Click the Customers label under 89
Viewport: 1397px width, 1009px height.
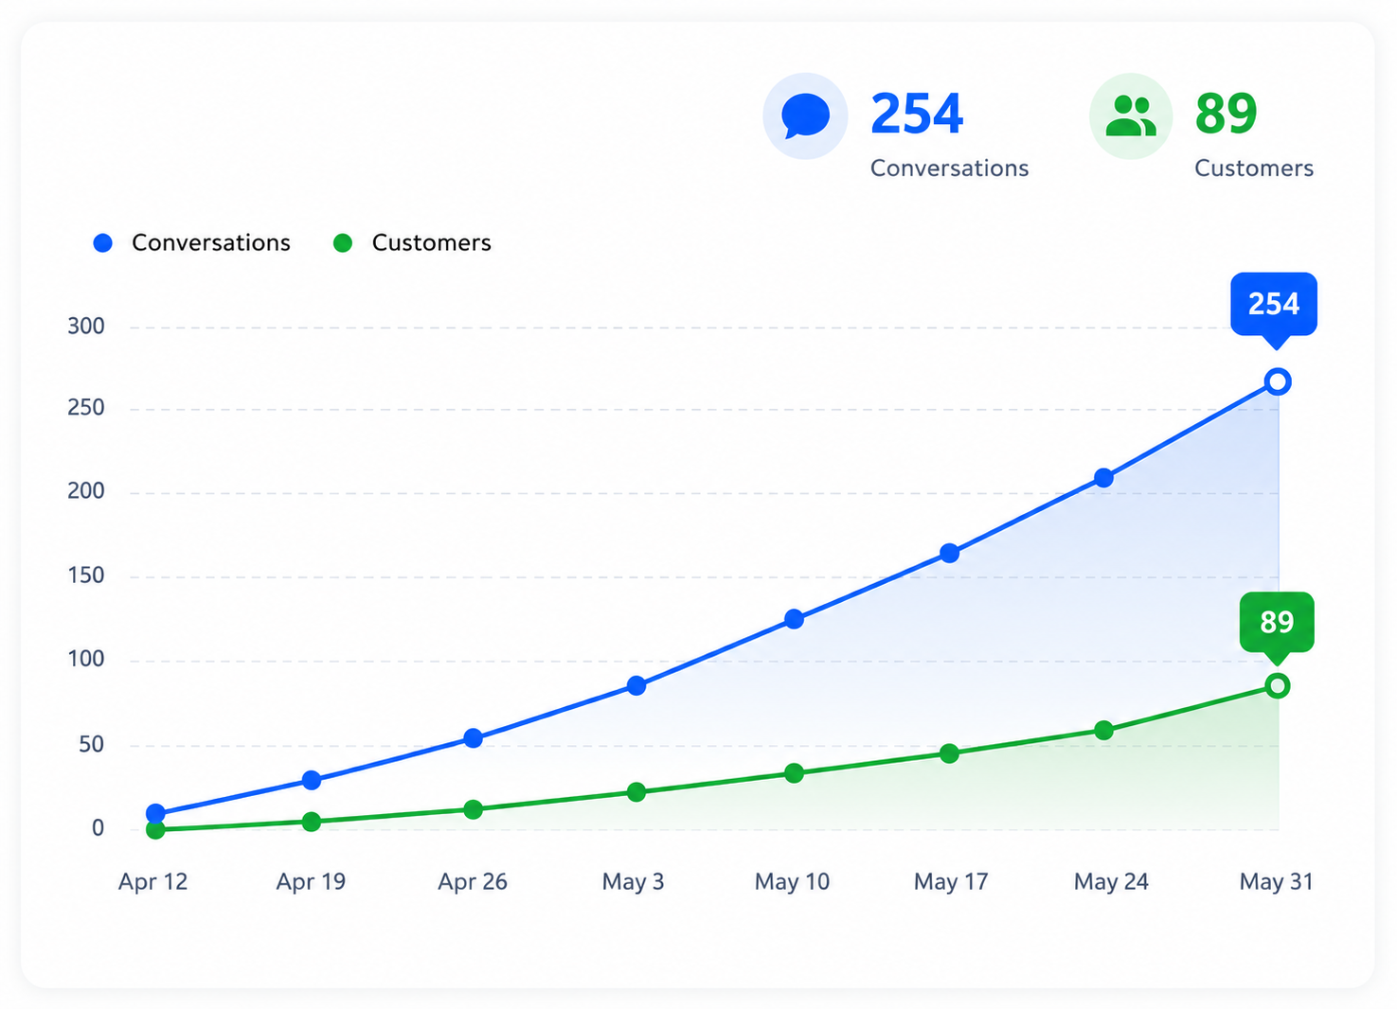coord(1254,168)
